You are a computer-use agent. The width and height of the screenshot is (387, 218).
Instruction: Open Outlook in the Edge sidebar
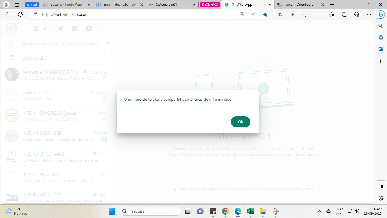pyautogui.click(x=381, y=49)
